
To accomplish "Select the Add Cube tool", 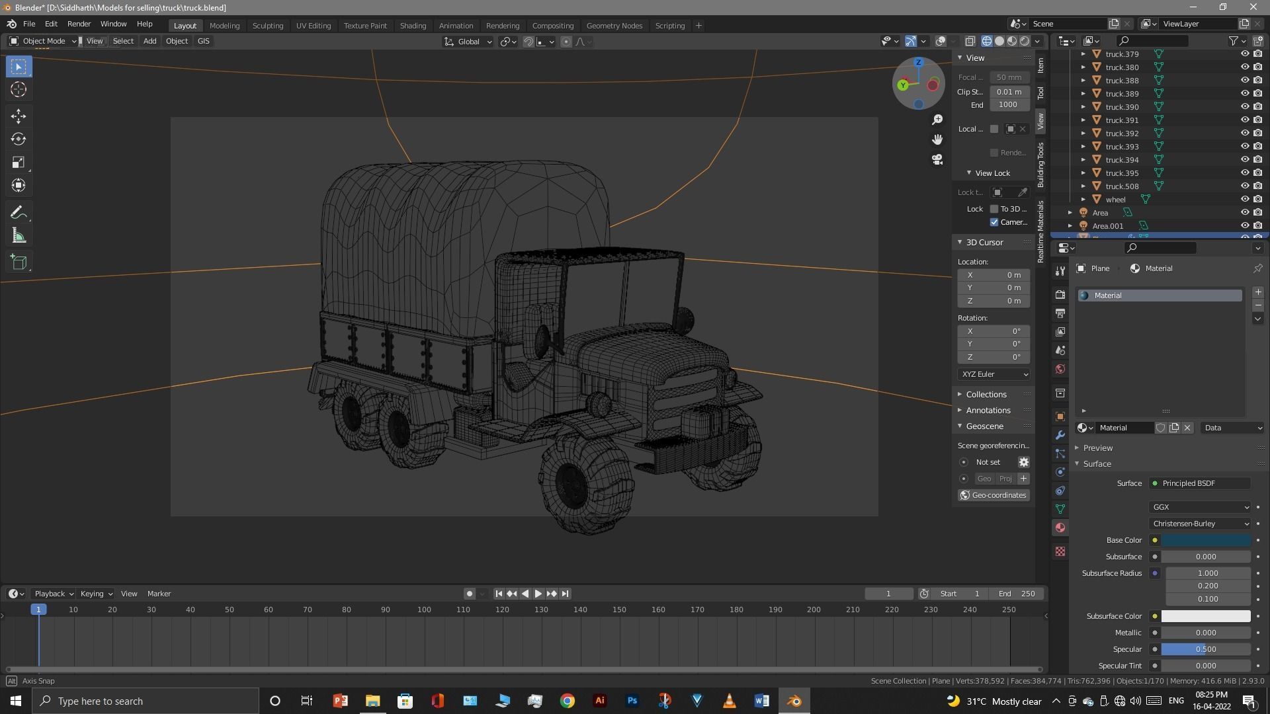I will (x=19, y=262).
